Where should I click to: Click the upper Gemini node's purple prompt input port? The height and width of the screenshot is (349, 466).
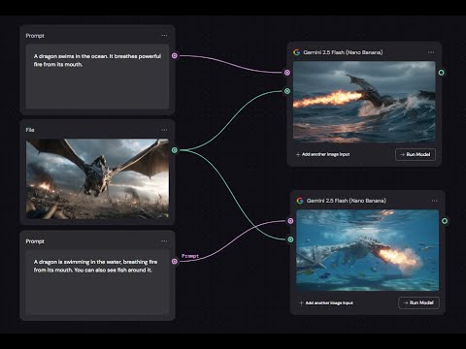pos(287,73)
